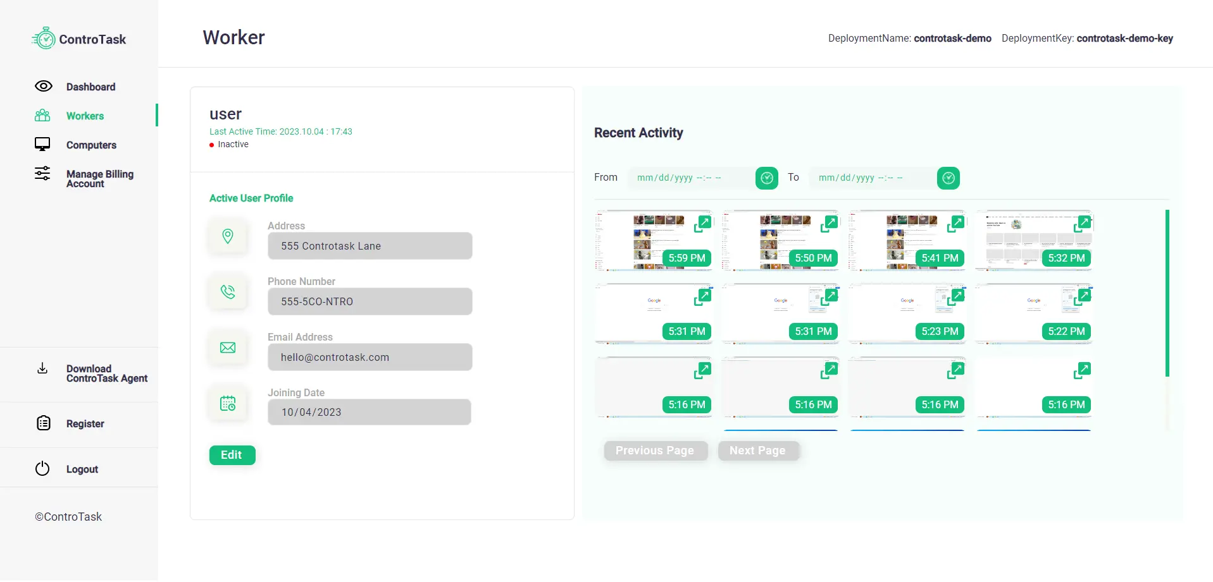Click the Register form icon

(43, 423)
